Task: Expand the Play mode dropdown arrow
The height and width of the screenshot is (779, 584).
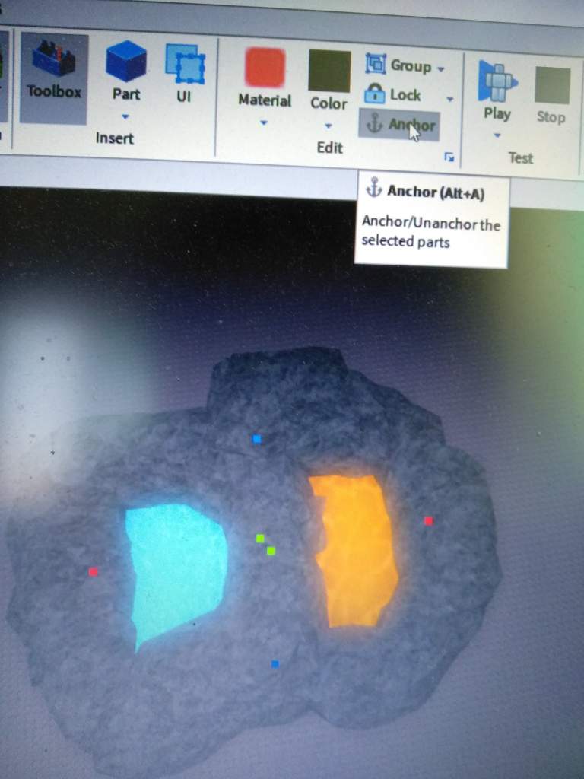Action: pyautogui.click(x=497, y=135)
